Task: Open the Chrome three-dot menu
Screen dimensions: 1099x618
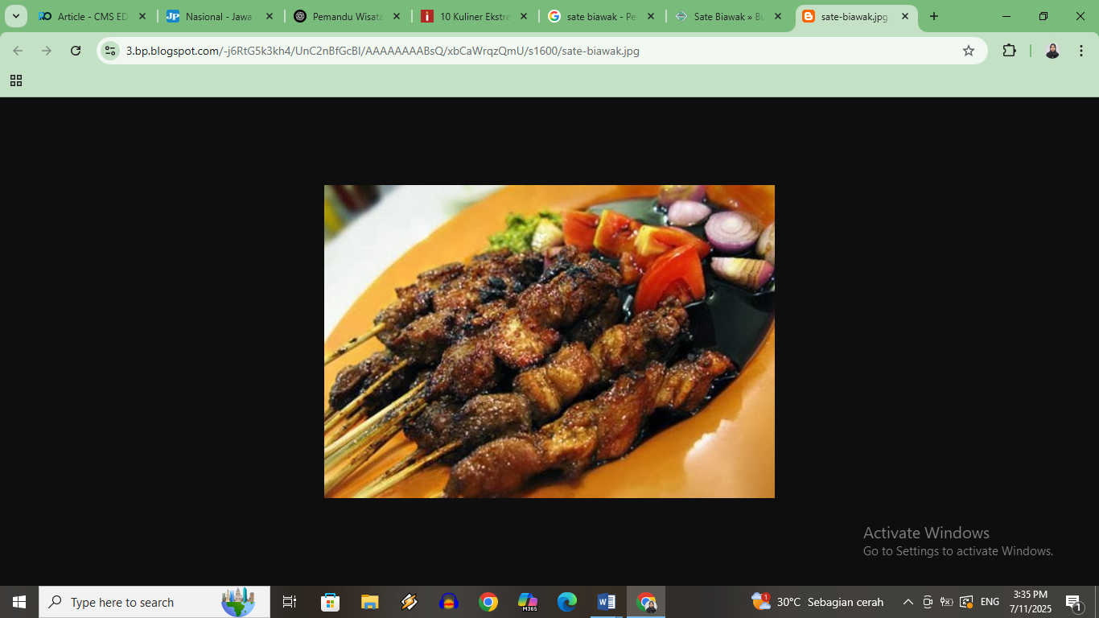Action: click(x=1080, y=50)
